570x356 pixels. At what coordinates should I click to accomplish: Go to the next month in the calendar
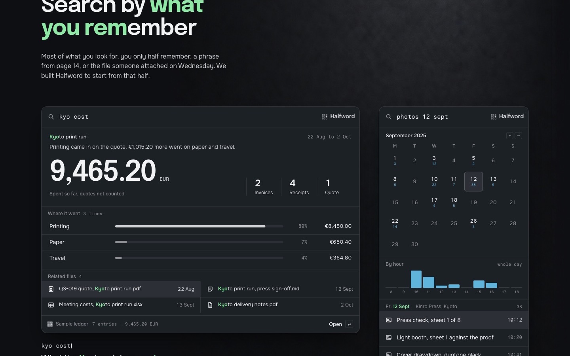[x=519, y=136]
